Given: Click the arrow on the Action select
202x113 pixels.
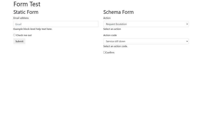Looking at the screenshot, I should [187, 24].
